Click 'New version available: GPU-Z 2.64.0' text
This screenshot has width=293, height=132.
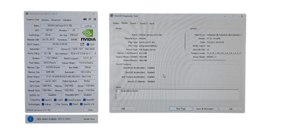click(53, 119)
